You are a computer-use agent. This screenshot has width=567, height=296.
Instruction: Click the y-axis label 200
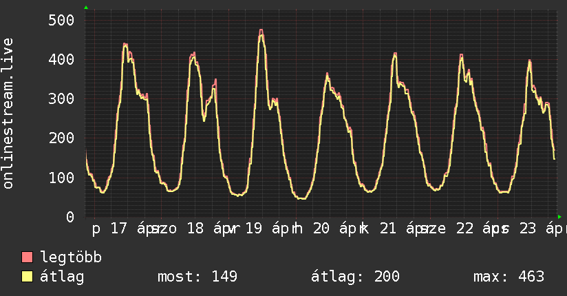click(x=61, y=138)
